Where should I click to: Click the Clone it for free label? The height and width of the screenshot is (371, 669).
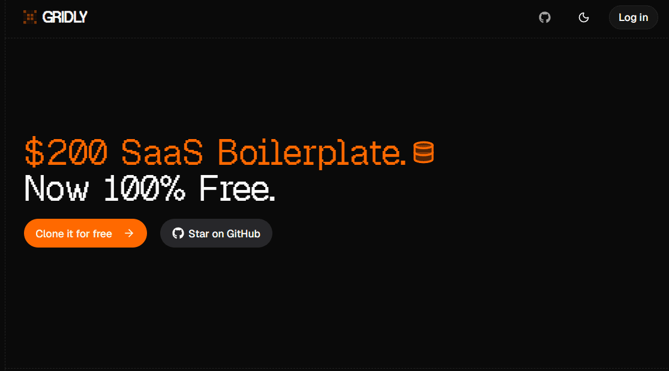pos(74,234)
